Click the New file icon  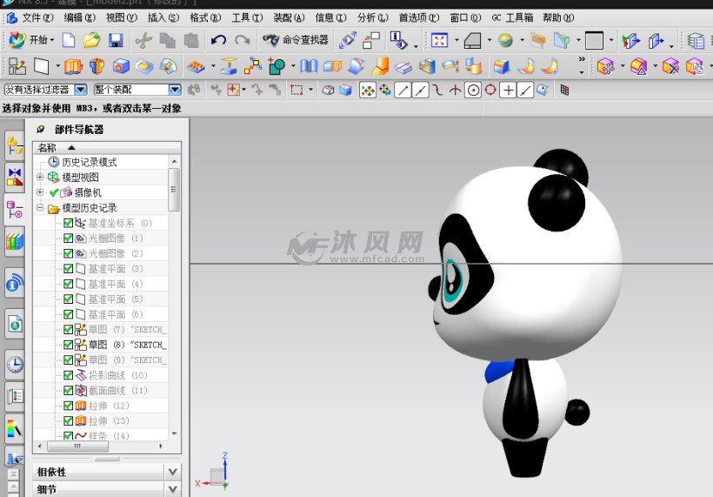click(x=69, y=41)
